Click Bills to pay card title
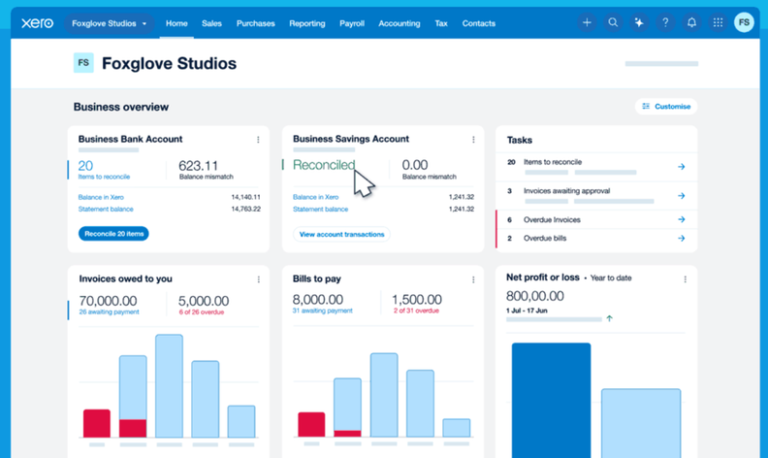 click(316, 278)
